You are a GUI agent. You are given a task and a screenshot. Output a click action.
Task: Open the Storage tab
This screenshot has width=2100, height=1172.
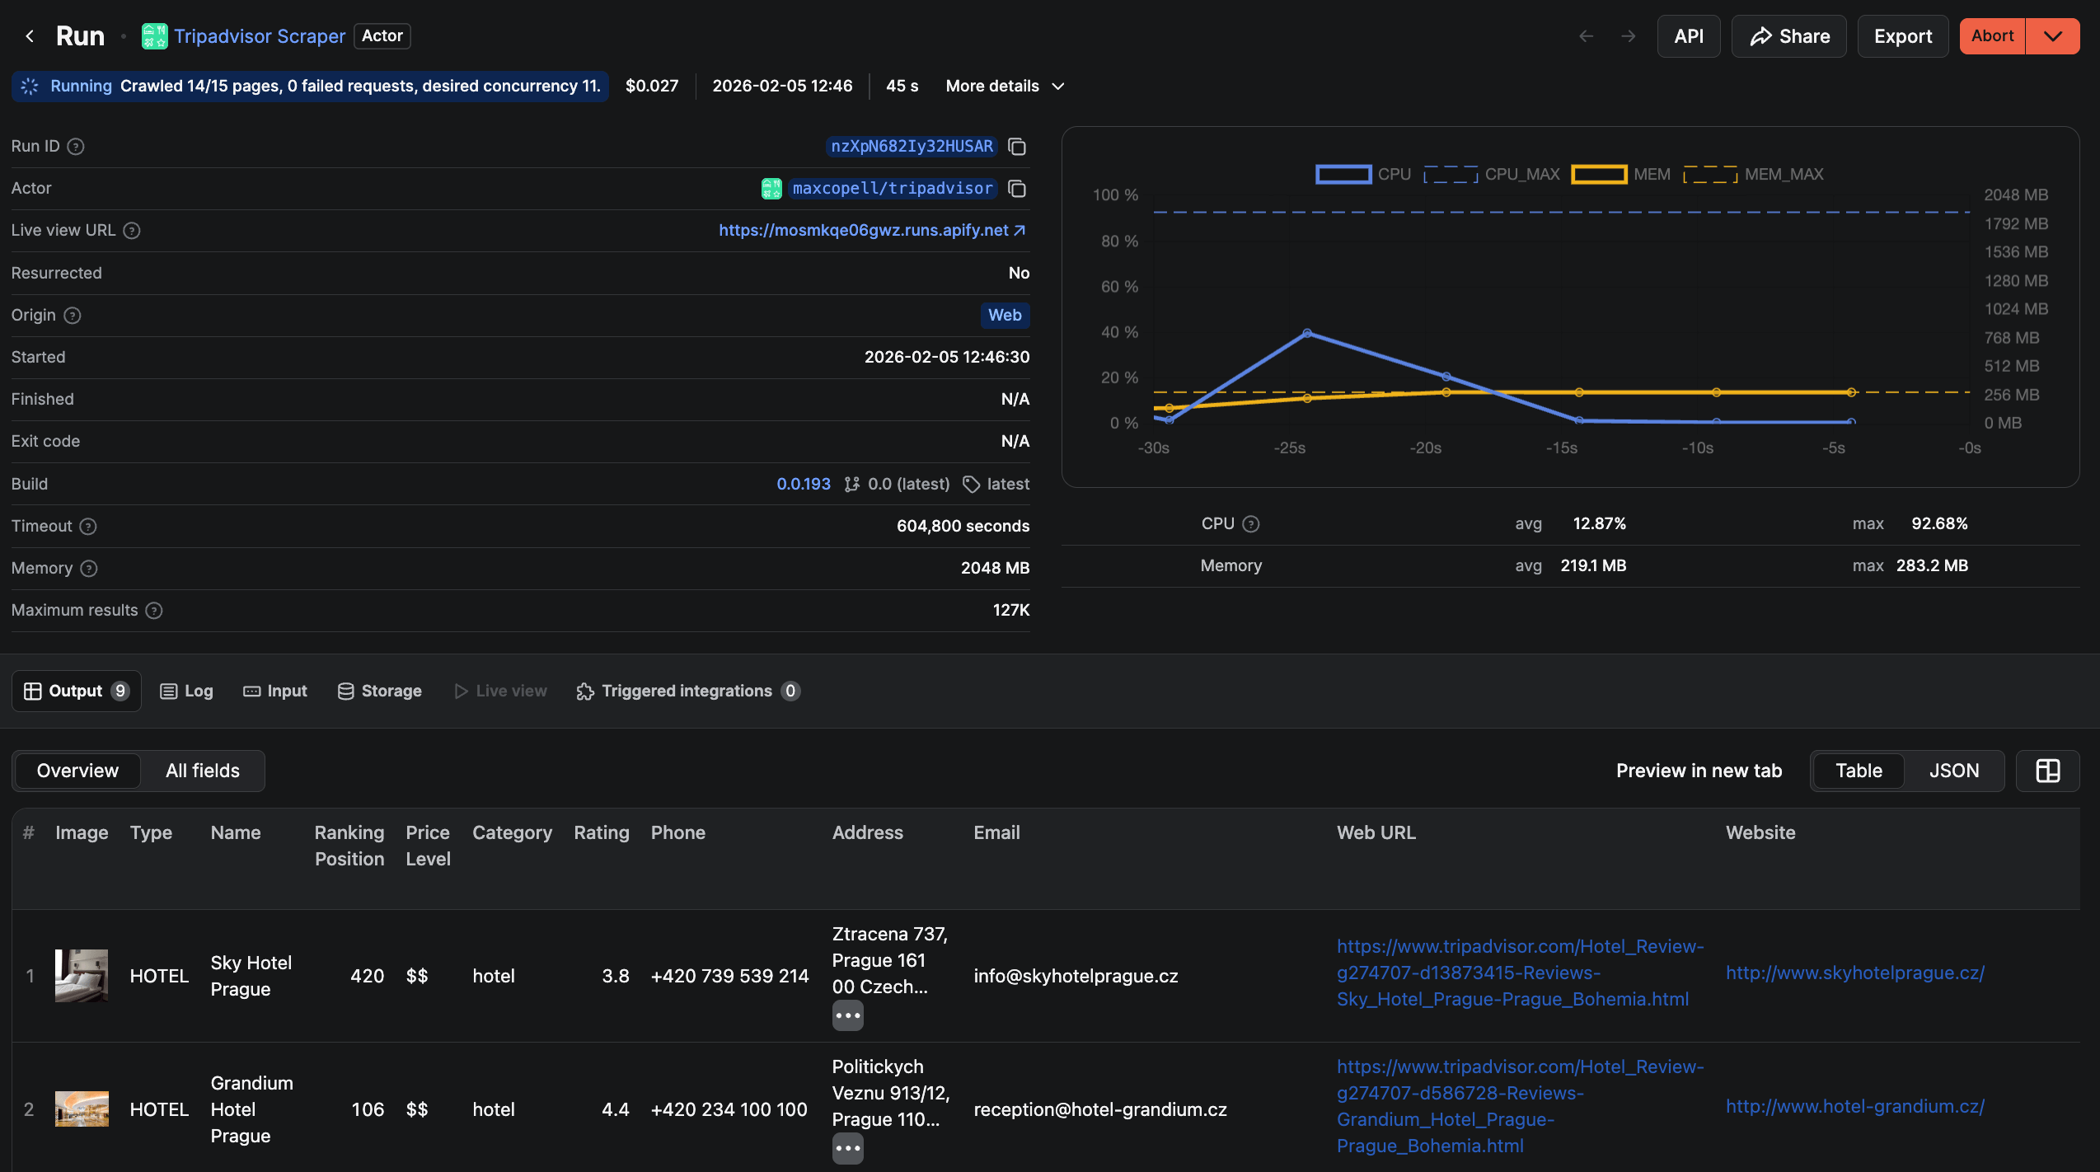[x=379, y=691]
